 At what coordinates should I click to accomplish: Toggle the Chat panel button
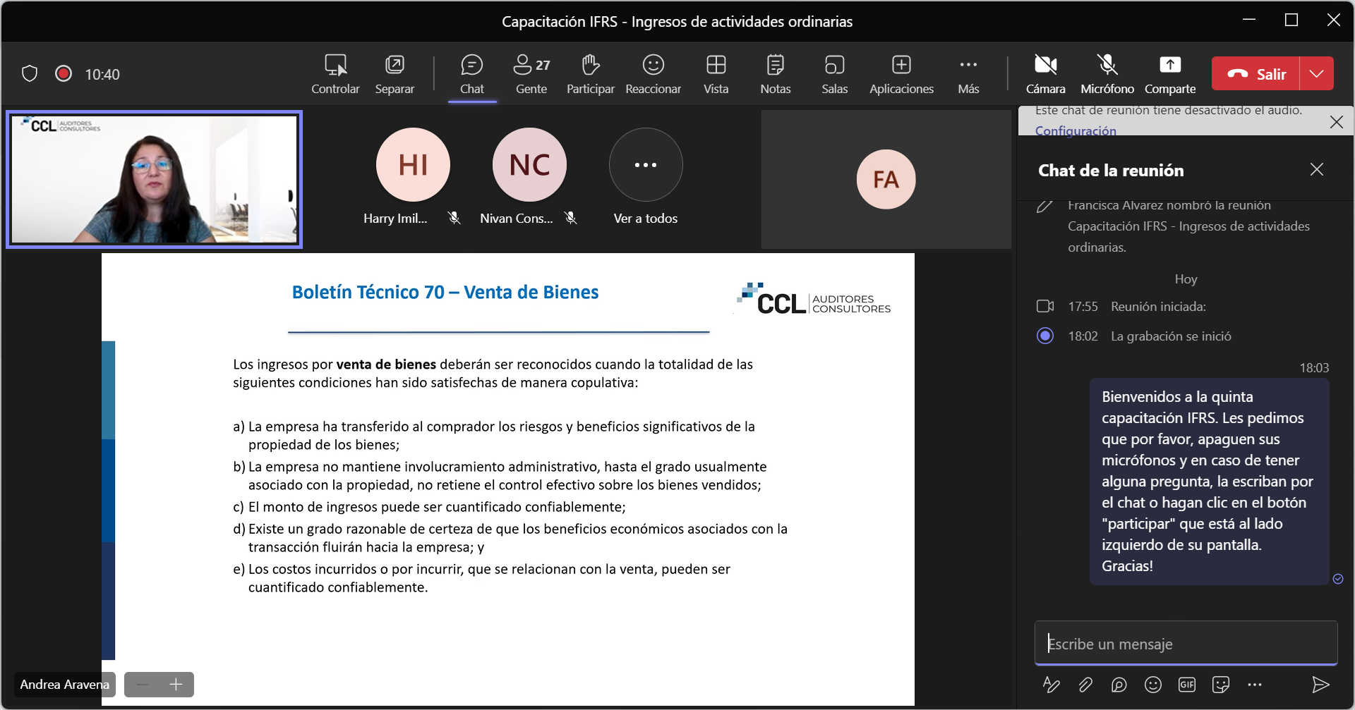tap(472, 74)
